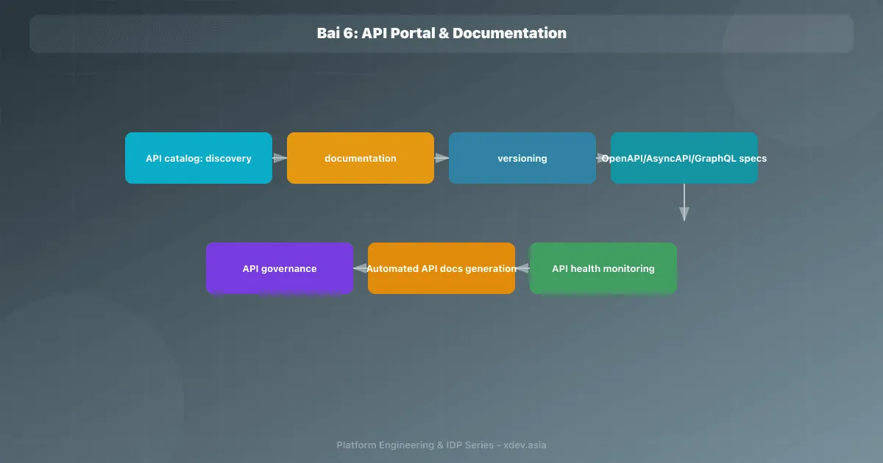This screenshot has height=463, width=883.
Task: Select the API catalog: discovery box
Action: (199, 158)
